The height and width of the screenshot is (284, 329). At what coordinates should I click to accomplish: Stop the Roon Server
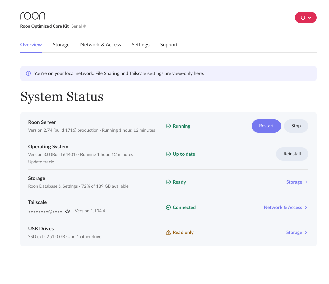296,126
